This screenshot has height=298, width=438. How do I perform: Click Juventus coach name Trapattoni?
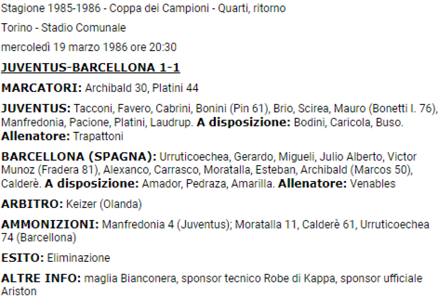coord(98,137)
